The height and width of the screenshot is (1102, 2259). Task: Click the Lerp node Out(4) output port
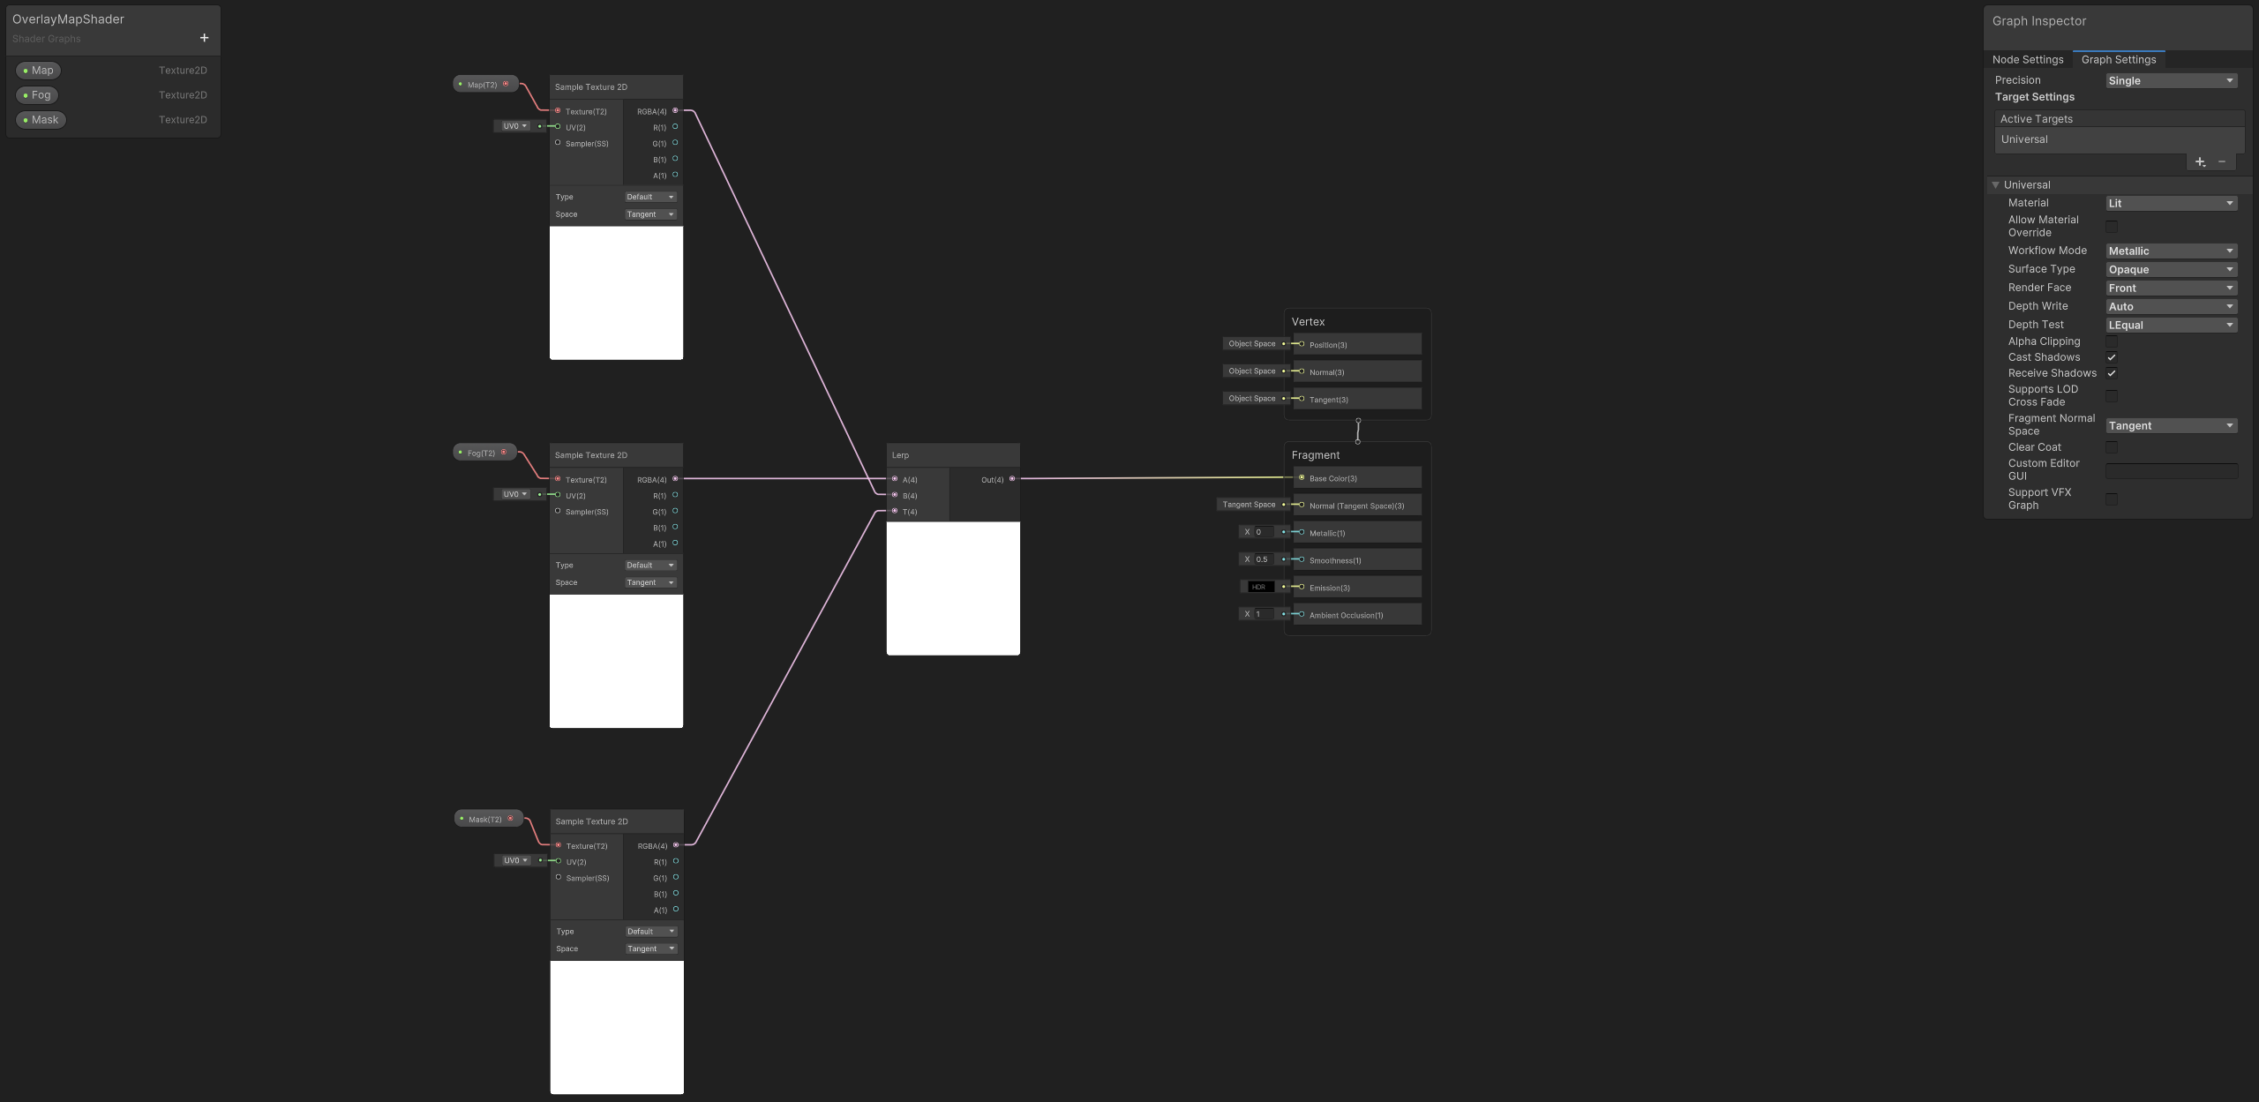tap(1012, 479)
